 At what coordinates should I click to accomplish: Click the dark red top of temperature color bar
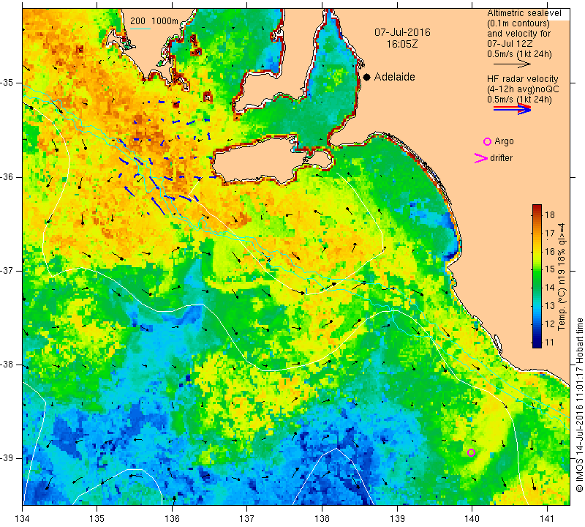click(537, 206)
